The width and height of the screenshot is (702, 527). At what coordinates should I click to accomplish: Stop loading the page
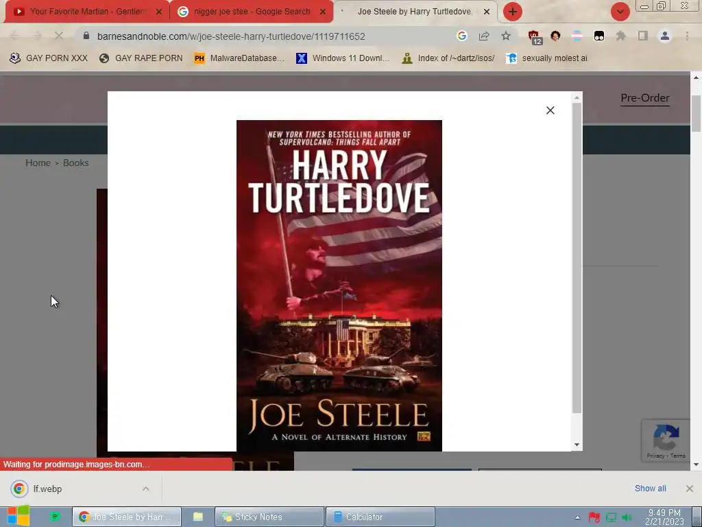coord(59,36)
